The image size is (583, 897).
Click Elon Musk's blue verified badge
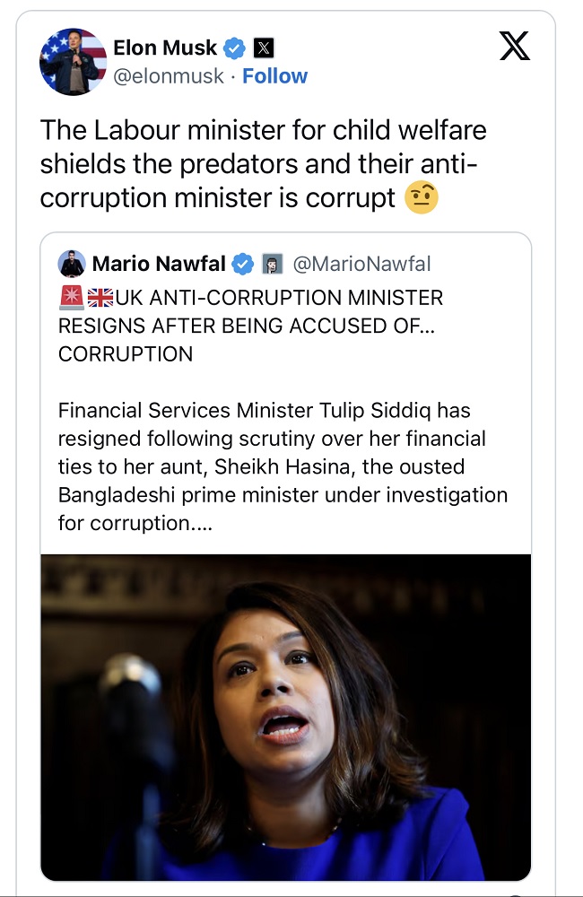(235, 47)
